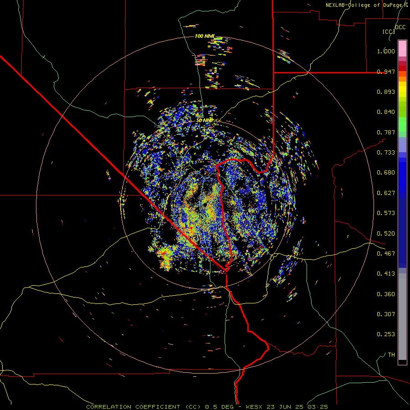The width and height of the screenshot is (410, 410).
Task: Click the 0.893 scale value
Action: coord(386,92)
